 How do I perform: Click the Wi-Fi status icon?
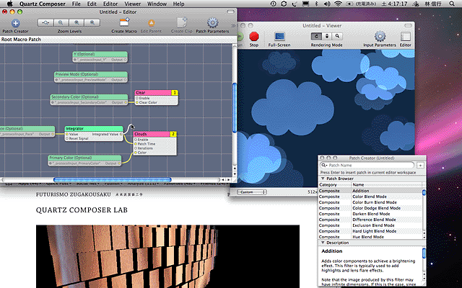coord(338,4)
